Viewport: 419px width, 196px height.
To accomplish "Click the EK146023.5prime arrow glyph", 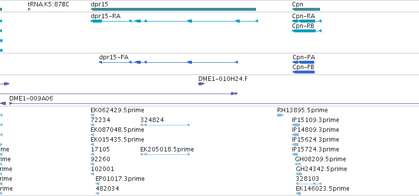I will click(298, 194).
